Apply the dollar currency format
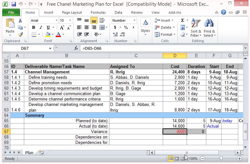 pos(115,27)
